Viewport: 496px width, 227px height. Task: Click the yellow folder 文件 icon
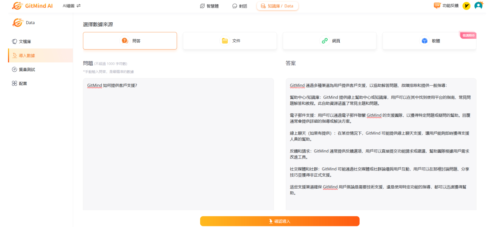pyautogui.click(x=225, y=41)
